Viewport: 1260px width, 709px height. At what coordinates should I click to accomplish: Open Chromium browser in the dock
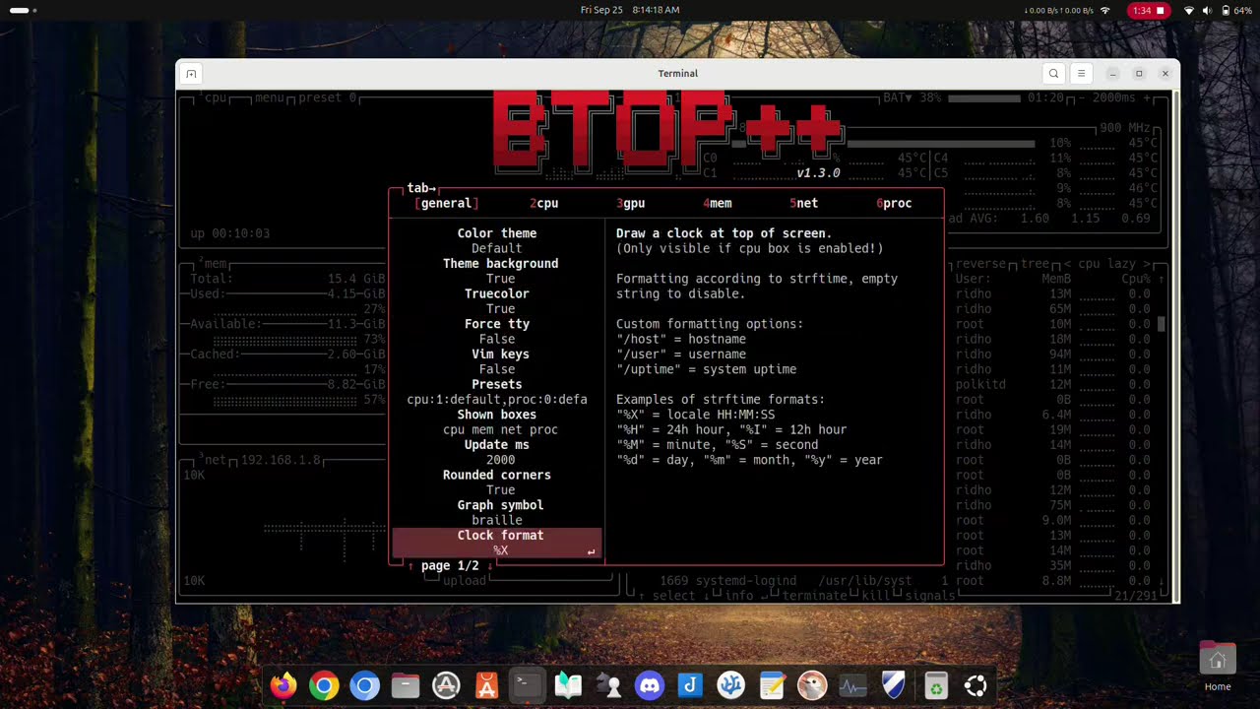(364, 685)
